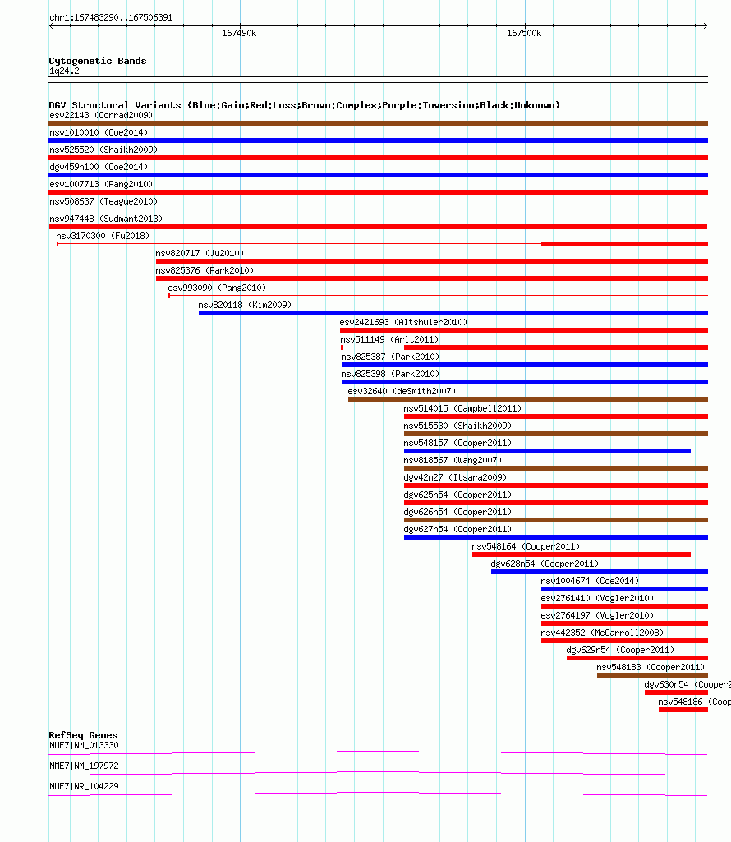Select esv2764197 (Vogler2010) variant
This screenshot has height=842, width=731.
[x=597, y=614]
